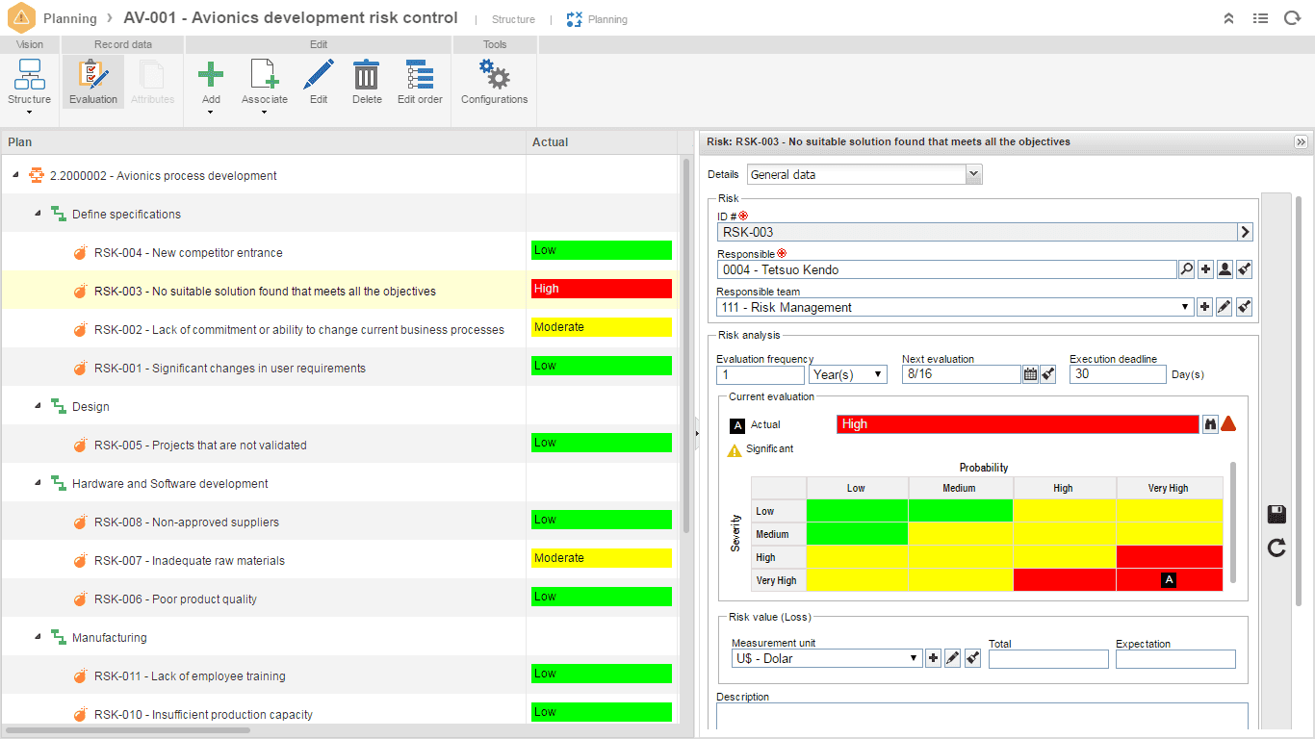Open the Edit order tool

click(420, 82)
